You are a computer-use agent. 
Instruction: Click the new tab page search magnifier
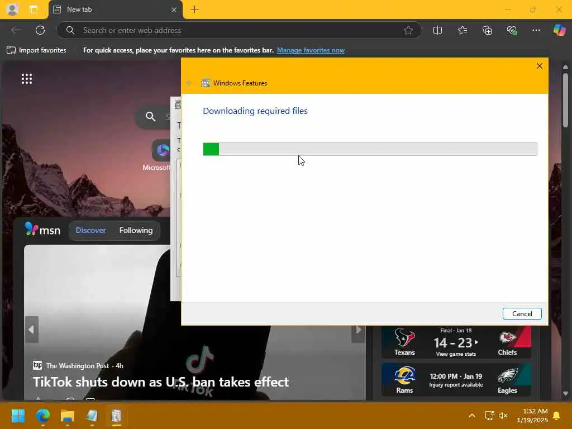[150, 116]
